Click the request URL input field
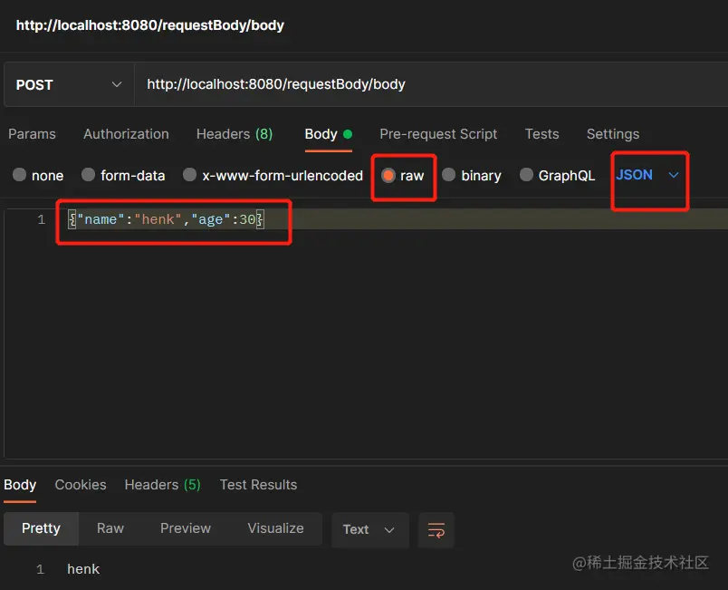The width and height of the screenshot is (728, 590). click(x=431, y=84)
